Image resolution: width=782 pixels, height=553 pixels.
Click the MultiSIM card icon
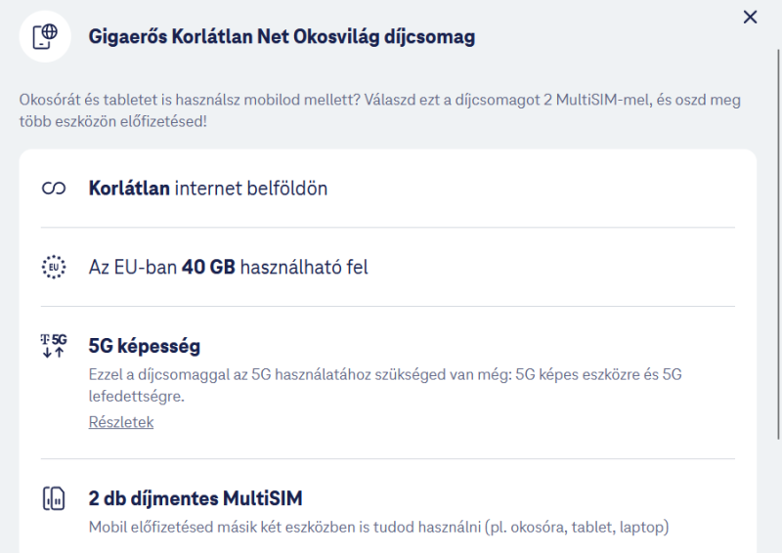click(54, 498)
